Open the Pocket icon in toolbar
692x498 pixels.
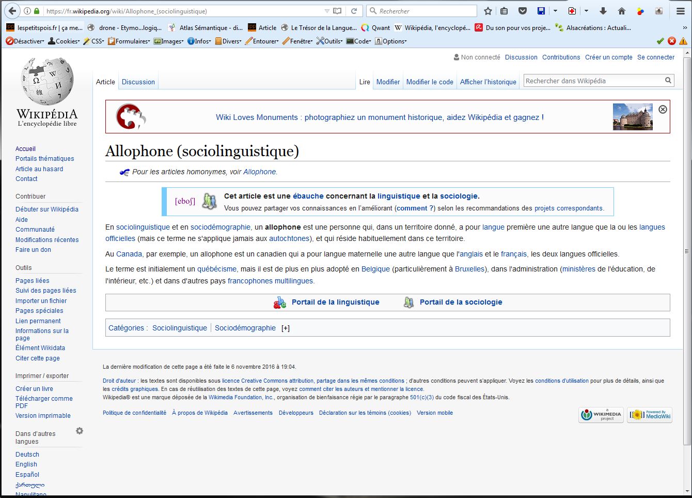click(523, 11)
